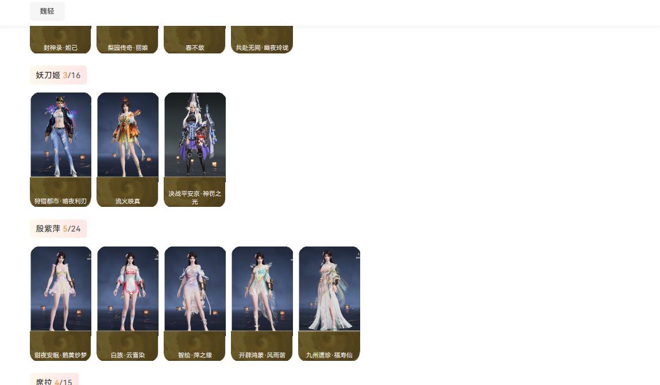View the 狩猎都市·暗夜利刃 skin image
660x385 pixels.
61,135
